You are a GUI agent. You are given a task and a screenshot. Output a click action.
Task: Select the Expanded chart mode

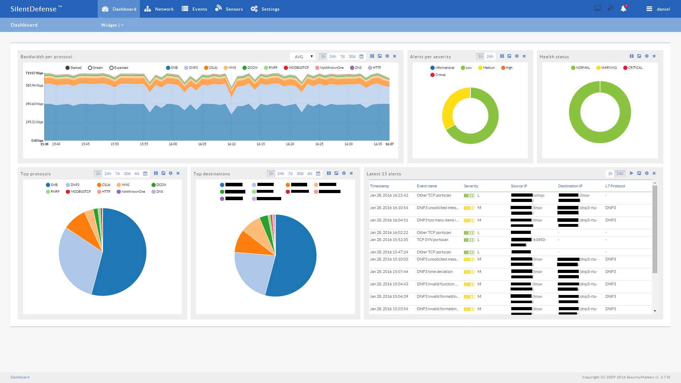111,68
